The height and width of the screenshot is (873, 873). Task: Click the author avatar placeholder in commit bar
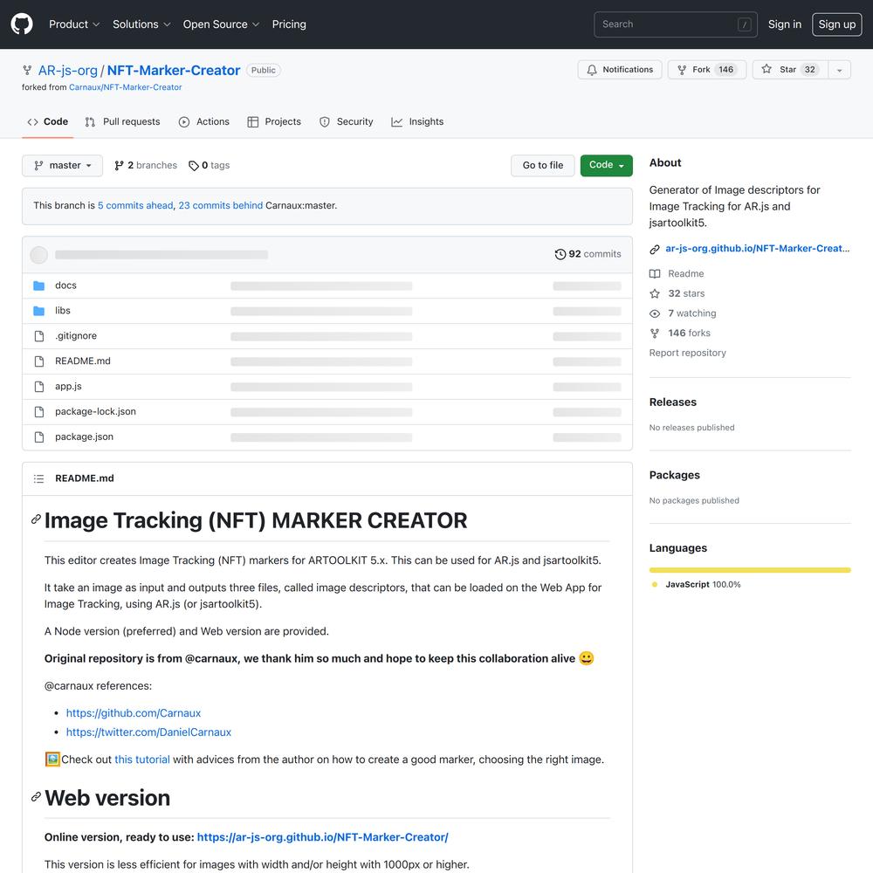tap(38, 255)
